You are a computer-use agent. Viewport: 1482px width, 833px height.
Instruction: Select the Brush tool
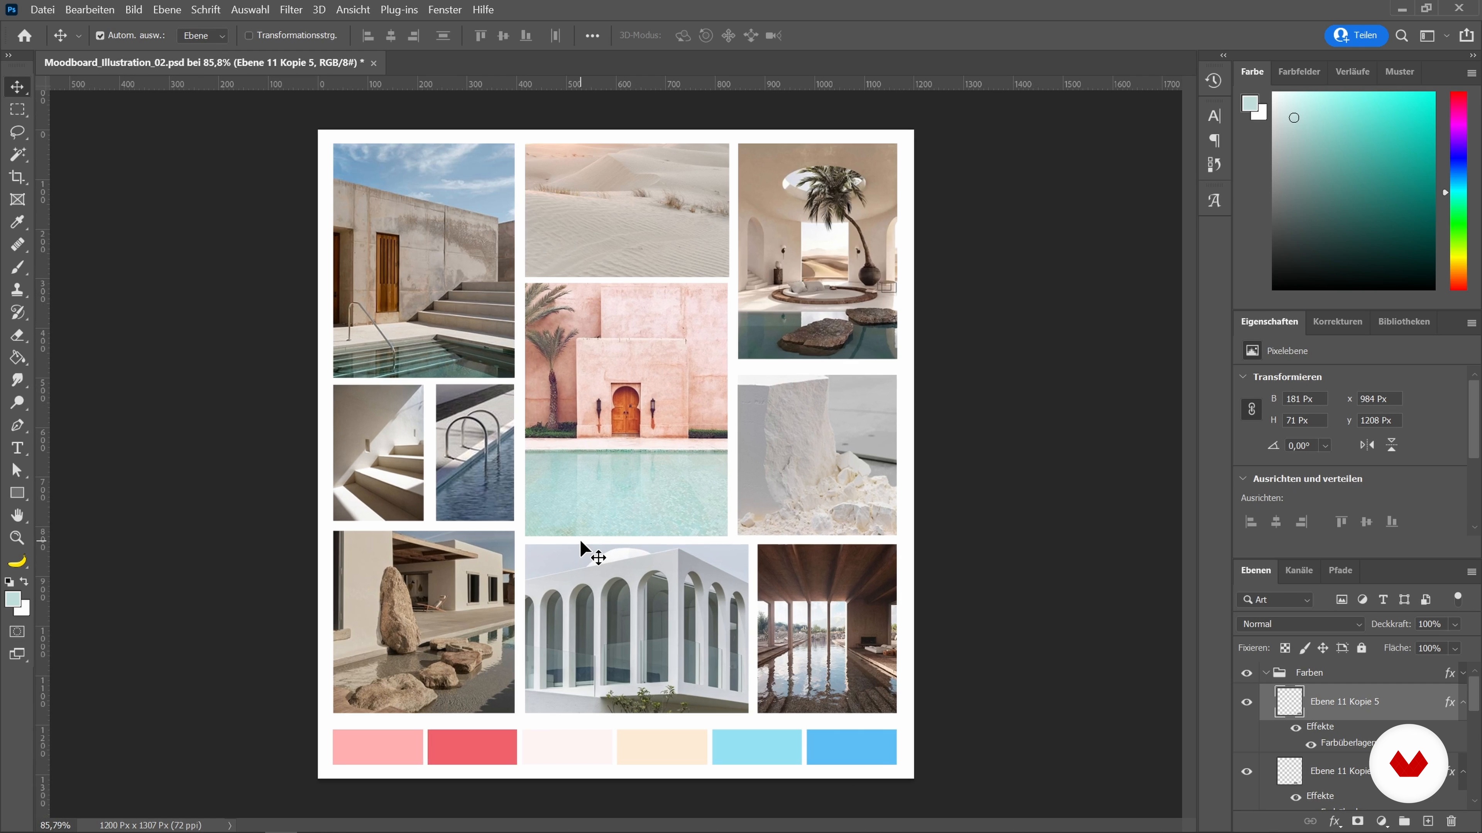(17, 267)
